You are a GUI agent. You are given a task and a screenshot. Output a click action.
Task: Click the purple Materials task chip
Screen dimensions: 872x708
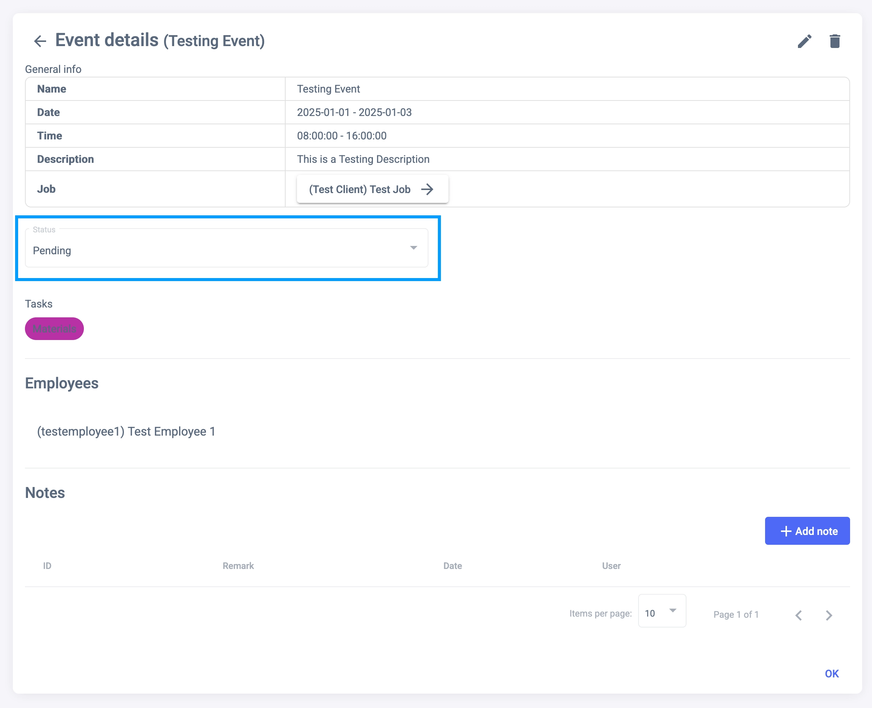click(x=54, y=329)
